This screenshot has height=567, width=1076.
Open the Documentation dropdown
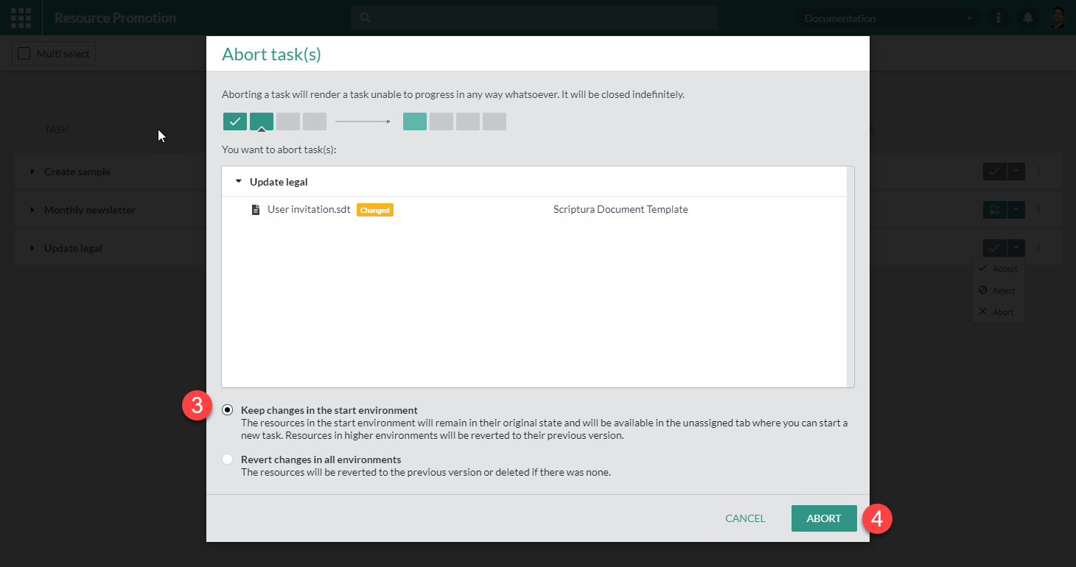[888, 18]
